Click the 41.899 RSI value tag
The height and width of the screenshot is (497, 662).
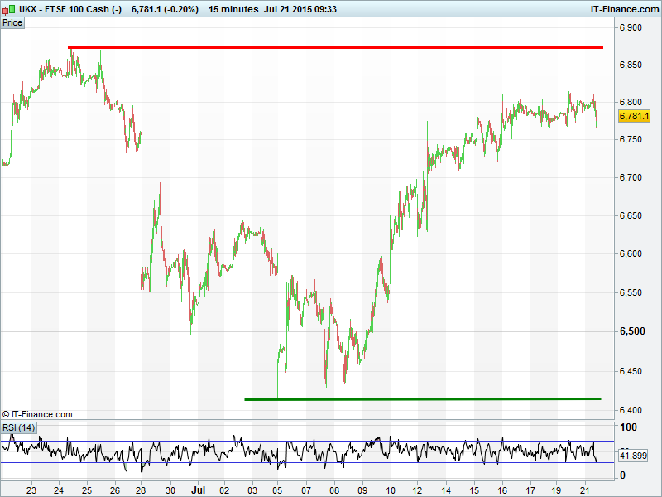pos(633,456)
